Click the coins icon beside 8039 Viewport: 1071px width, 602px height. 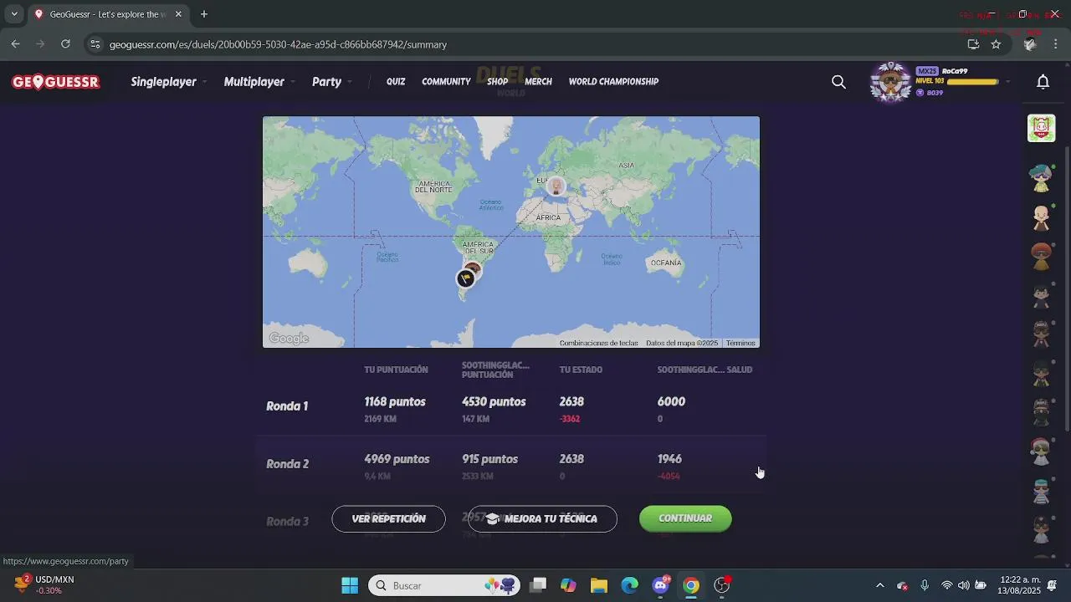coord(920,93)
